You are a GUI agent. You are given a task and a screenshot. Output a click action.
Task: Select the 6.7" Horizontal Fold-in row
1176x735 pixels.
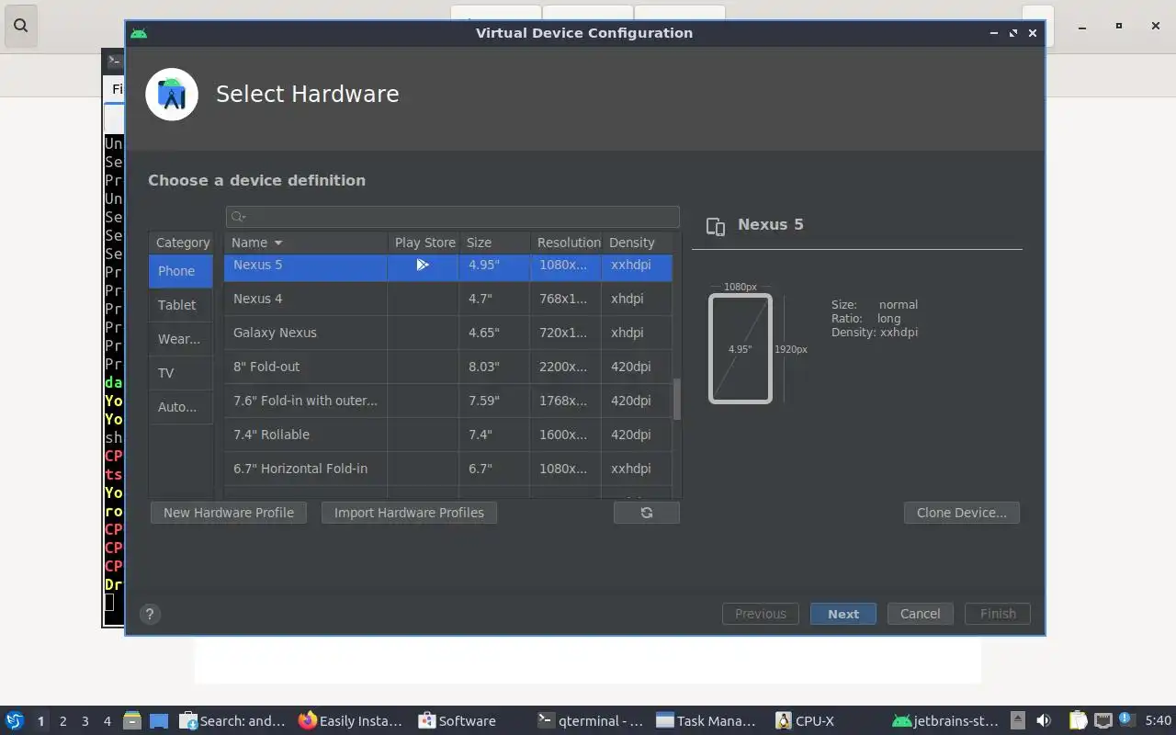448,469
